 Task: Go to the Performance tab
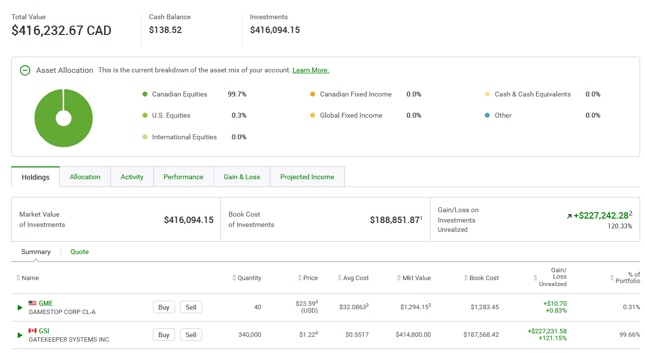pyautogui.click(x=183, y=177)
